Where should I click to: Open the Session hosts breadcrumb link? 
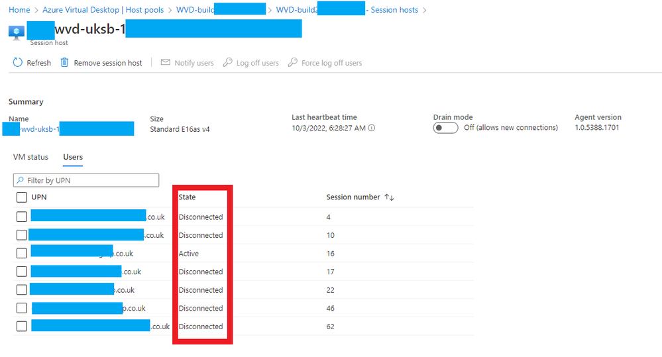click(394, 10)
